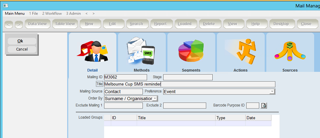
Task: Click the next record arrow button
Action: click(x=19, y=24)
